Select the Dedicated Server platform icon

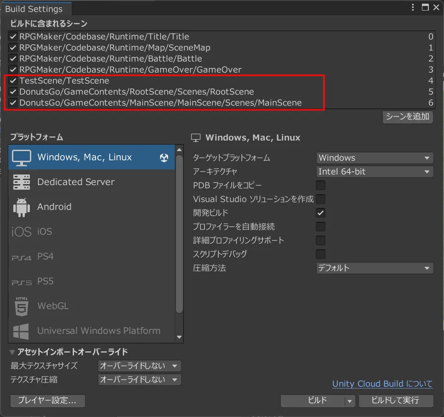(22, 182)
